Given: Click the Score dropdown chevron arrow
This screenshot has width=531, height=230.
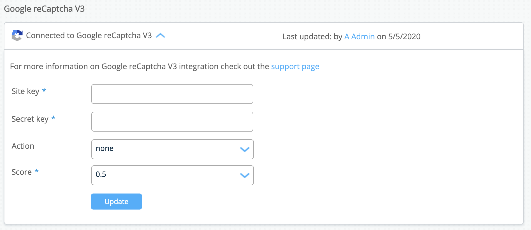Looking at the screenshot, I should pos(244,176).
